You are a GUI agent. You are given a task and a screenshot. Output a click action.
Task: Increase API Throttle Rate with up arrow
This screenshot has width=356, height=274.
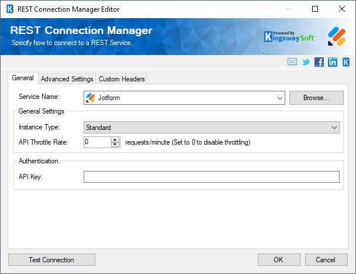(x=115, y=140)
